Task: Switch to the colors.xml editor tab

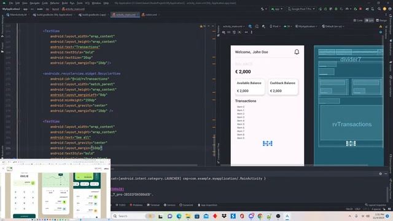Action: click(150, 15)
